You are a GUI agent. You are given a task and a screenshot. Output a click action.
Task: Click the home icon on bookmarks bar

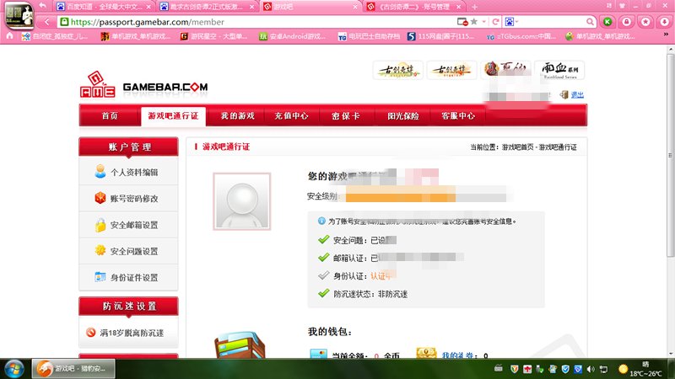tap(9, 36)
